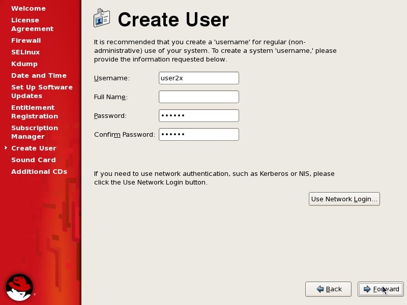Image resolution: width=407 pixels, height=305 pixels.
Task: Go back with the Back button
Action: coord(328,289)
